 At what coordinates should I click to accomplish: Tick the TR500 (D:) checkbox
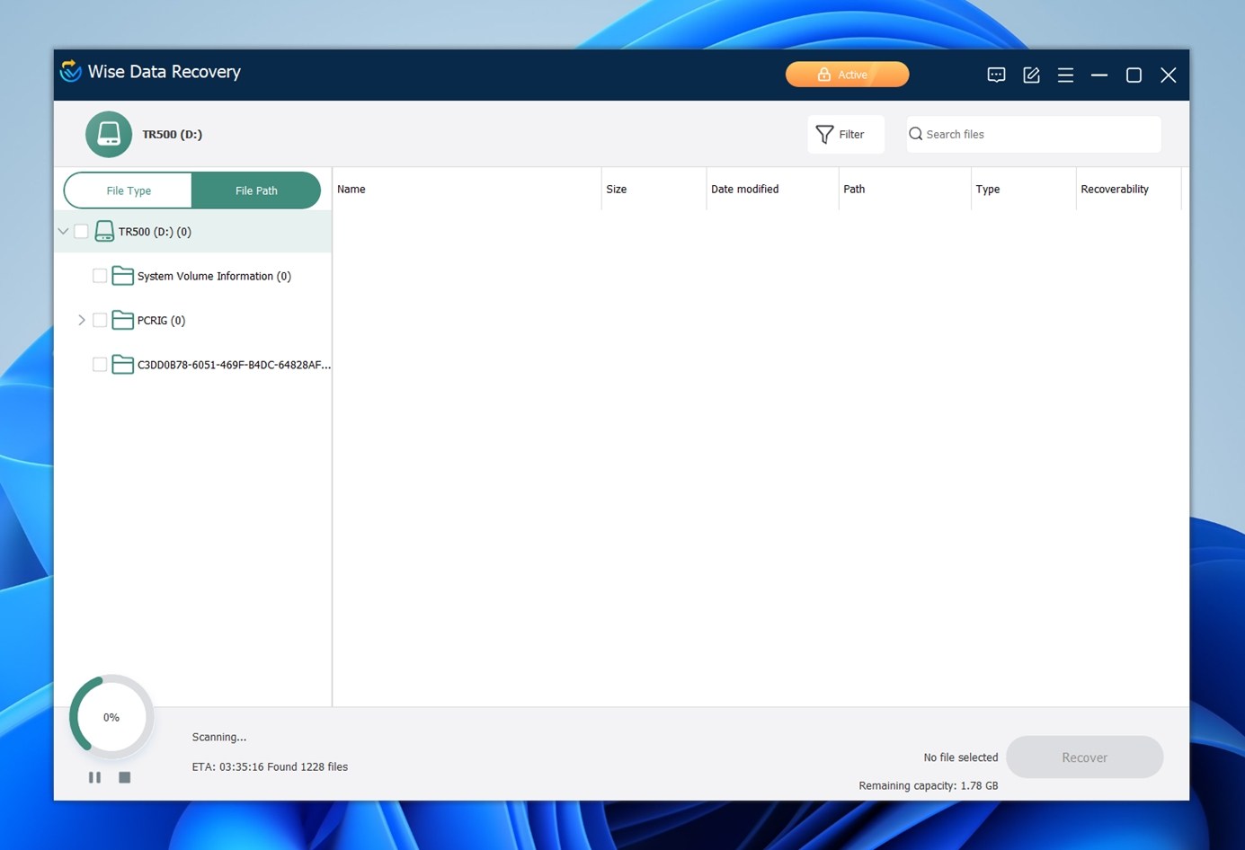click(81, 231)
